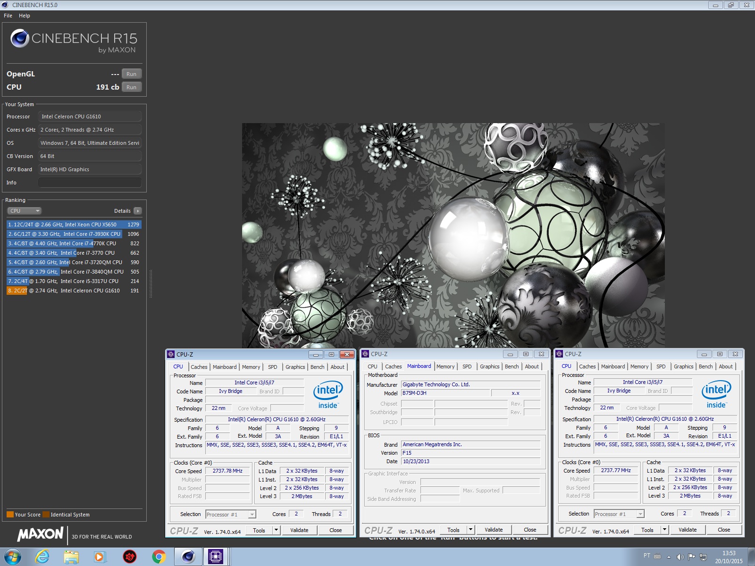The width and height of the screenshot is (755, 566).
Task: Expand Tools dropdown arrow in right CPU-Z
Action: click(664, 530)
